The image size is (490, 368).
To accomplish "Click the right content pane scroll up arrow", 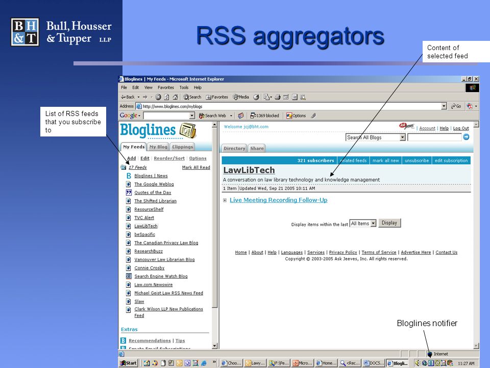I will [476, 125].
